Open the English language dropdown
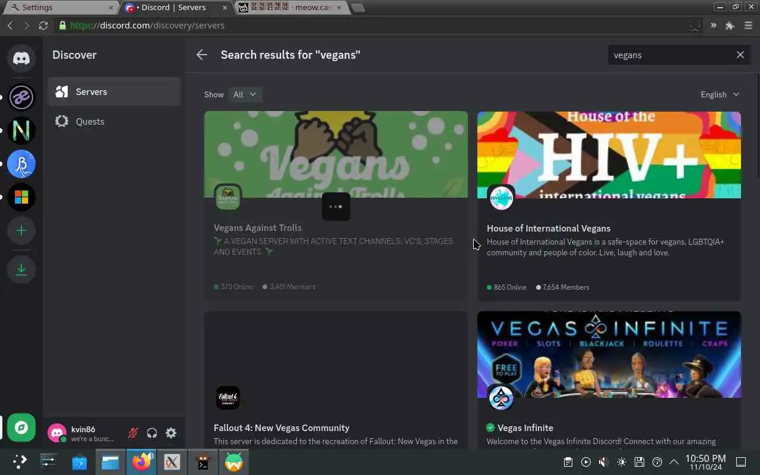 coord(720,94)
